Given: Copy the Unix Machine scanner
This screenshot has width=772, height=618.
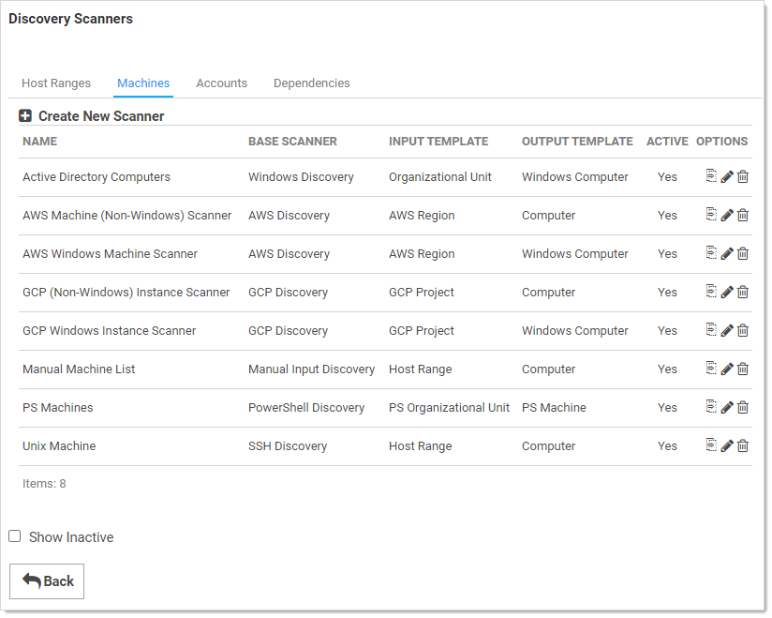Looking at the screenshot, I should (711, 445).
